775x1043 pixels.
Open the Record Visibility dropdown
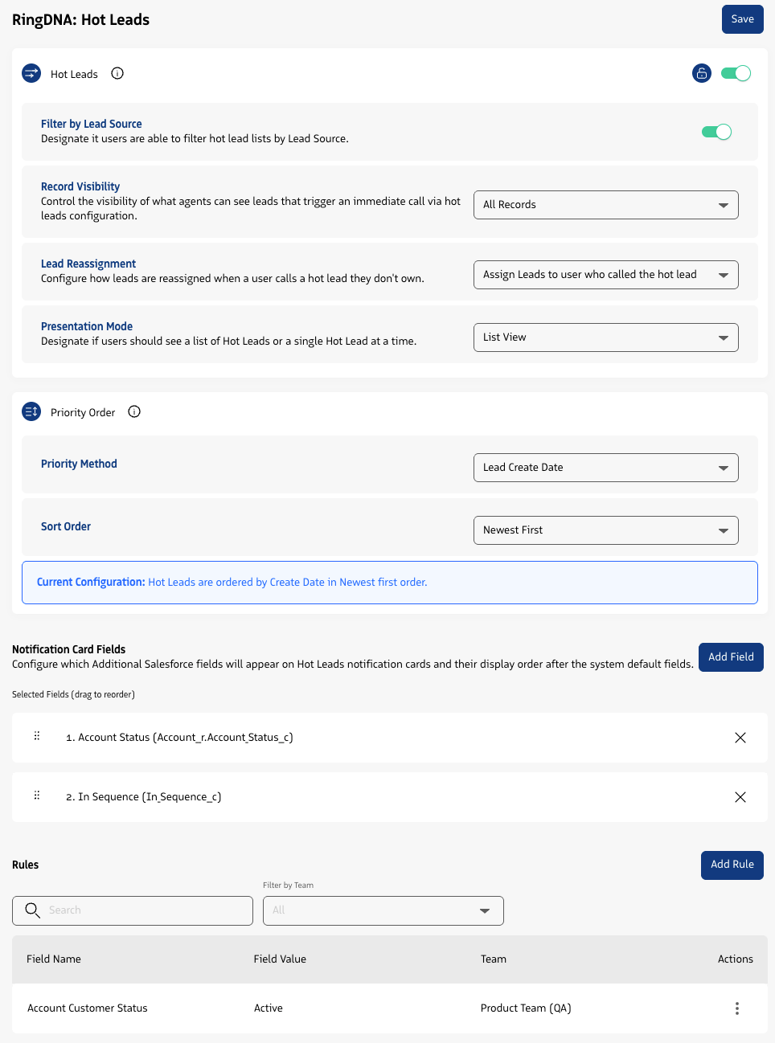coord(606,205)
